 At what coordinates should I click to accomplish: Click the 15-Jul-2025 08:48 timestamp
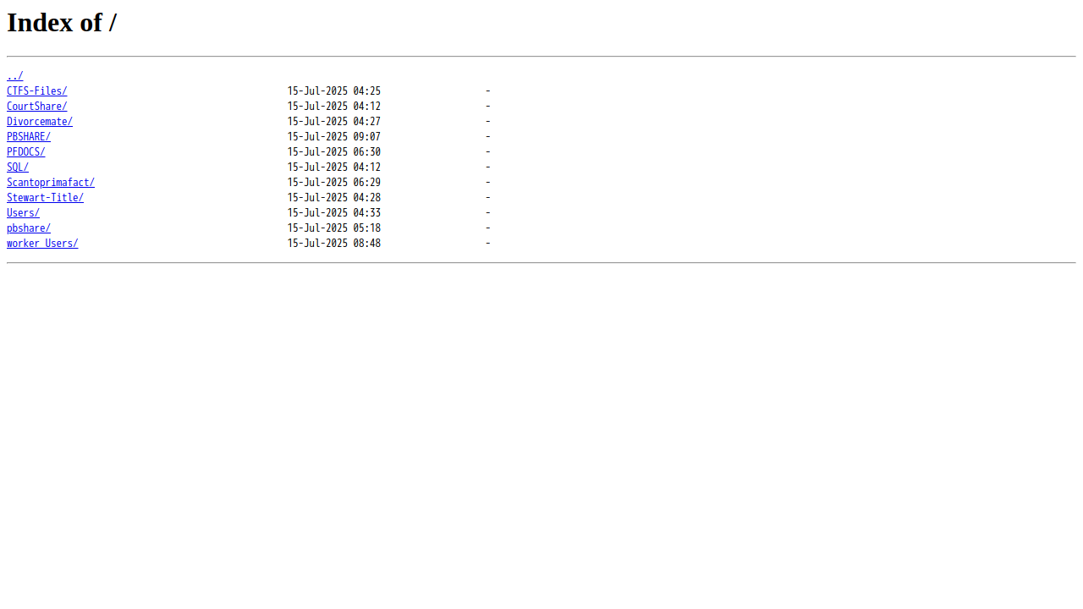(x=334, y=244)
